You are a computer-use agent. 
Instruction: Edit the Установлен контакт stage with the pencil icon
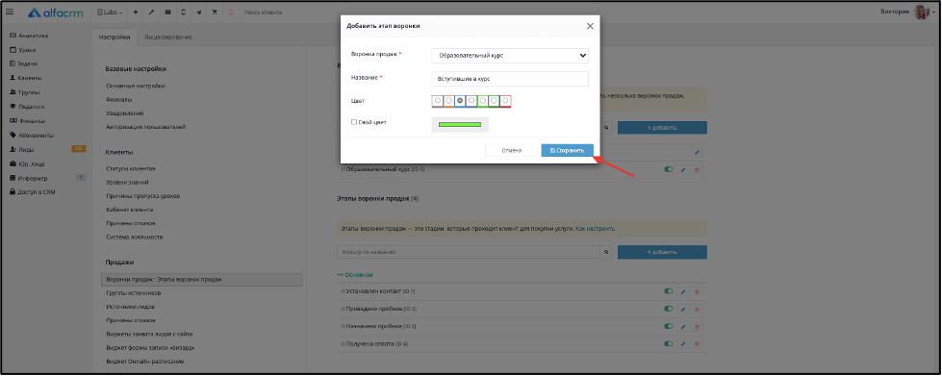click(x=682, y=291)
